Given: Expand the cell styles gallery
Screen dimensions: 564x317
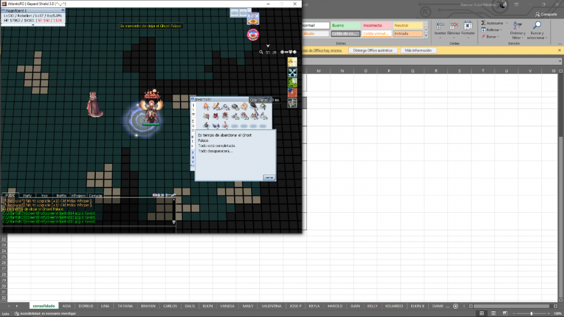Looking at the screenshot, I should tap(426, 35).
